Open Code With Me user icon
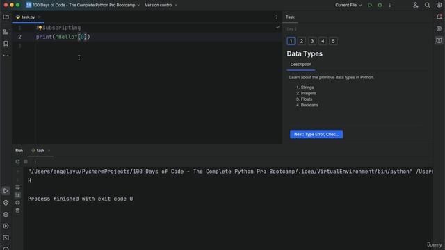The width and height of the screenshot is (445, 250). point(416,5)
